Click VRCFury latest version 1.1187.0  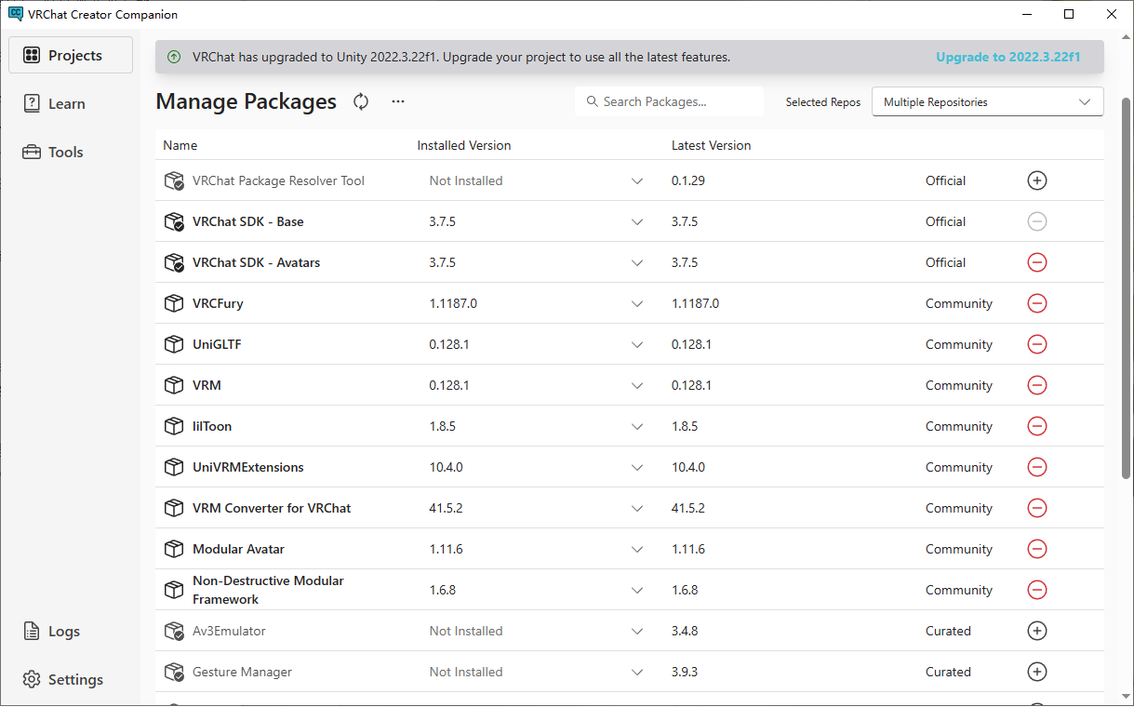tap(696, 303)
